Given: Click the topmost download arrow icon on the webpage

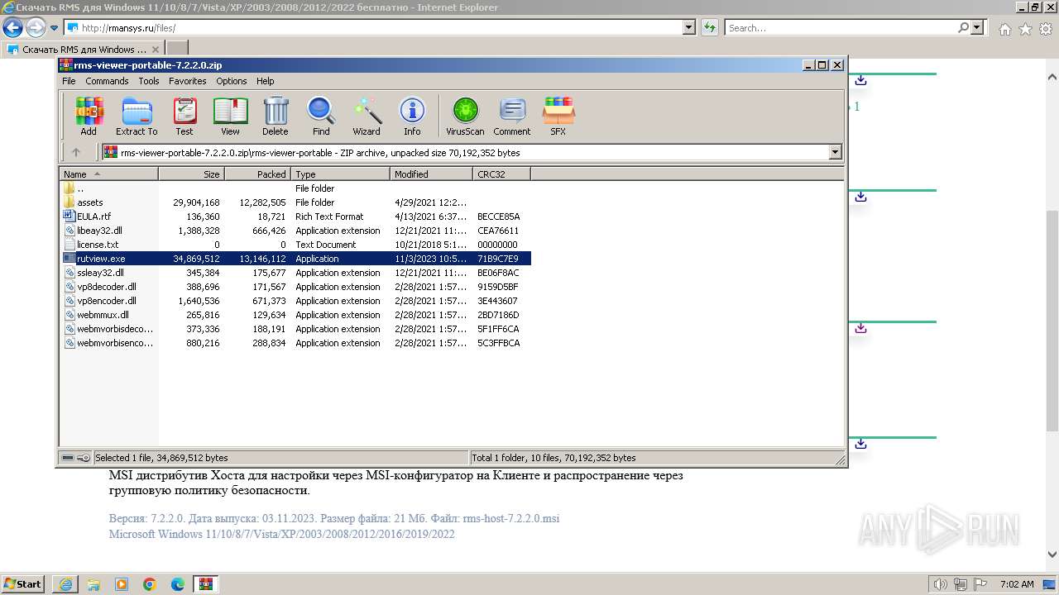Looking at the screenshot, I should coord(861,80).
